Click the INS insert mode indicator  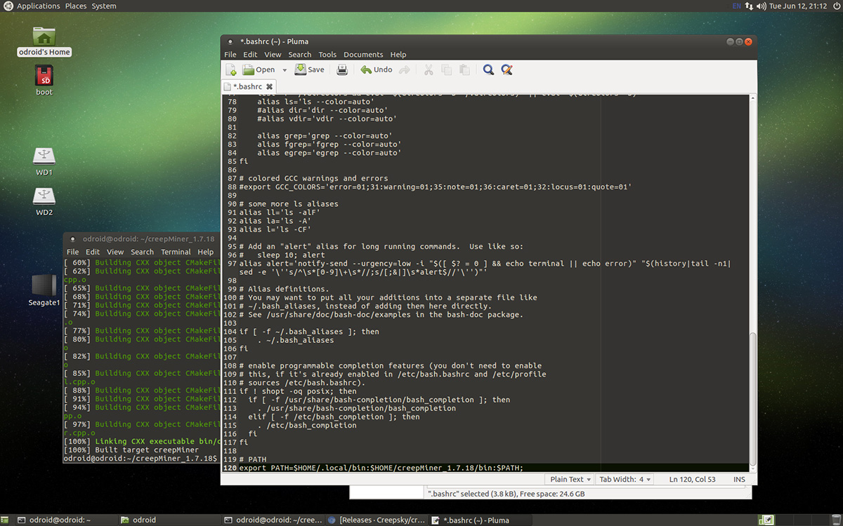click(x=738, y=480)
